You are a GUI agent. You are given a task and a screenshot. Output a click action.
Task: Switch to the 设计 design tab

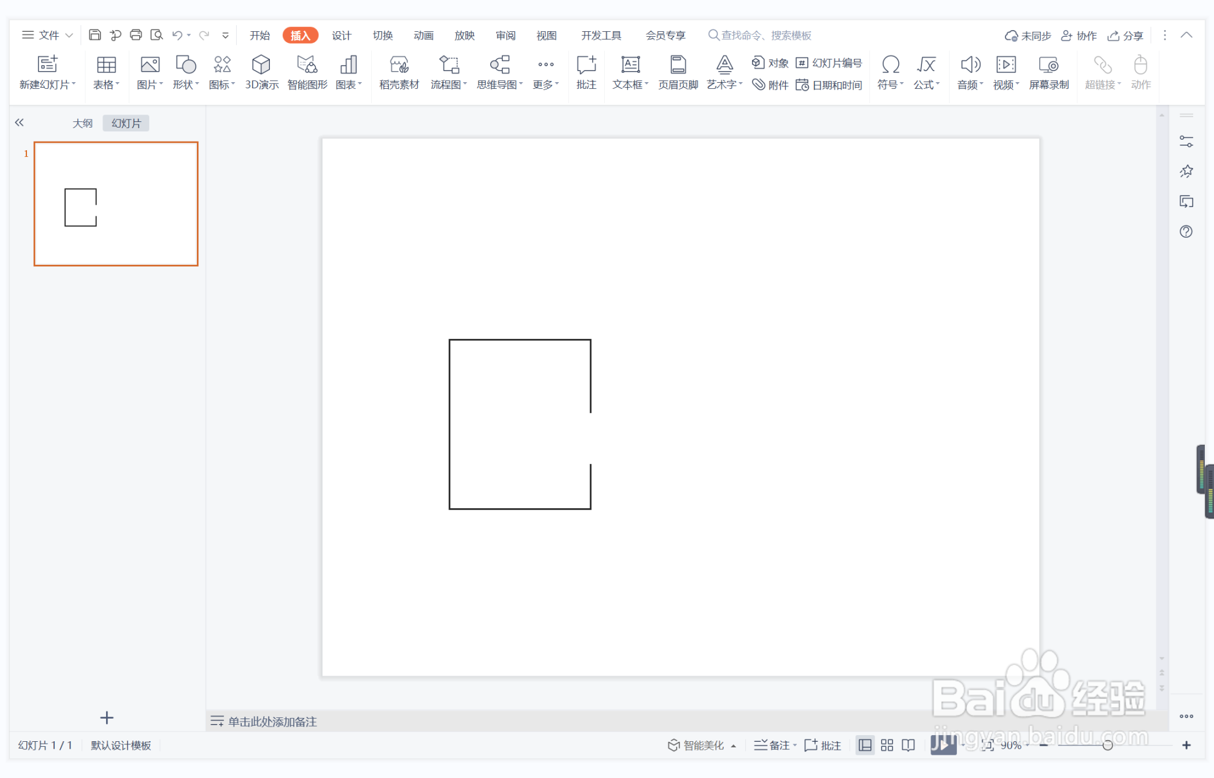[341, 35]
